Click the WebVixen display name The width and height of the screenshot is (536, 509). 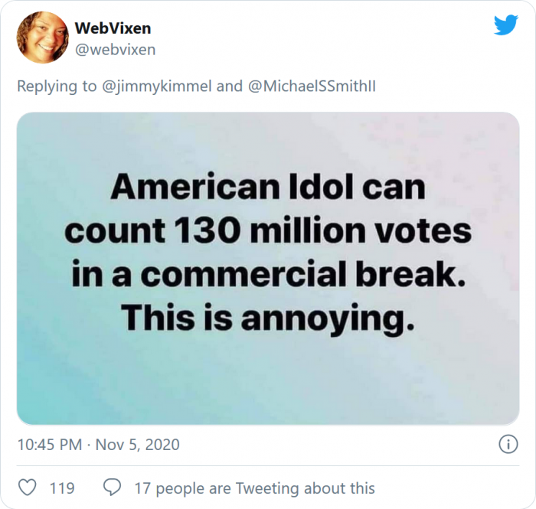[x=113, y=28]
